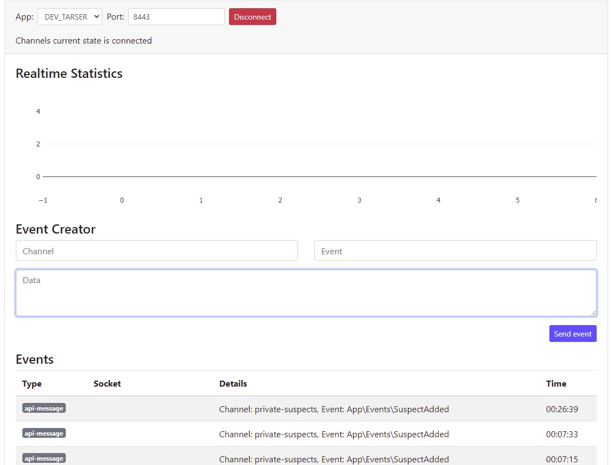Click the Send event button
This screenshot has height=465, width=613.
click(573, 334)
